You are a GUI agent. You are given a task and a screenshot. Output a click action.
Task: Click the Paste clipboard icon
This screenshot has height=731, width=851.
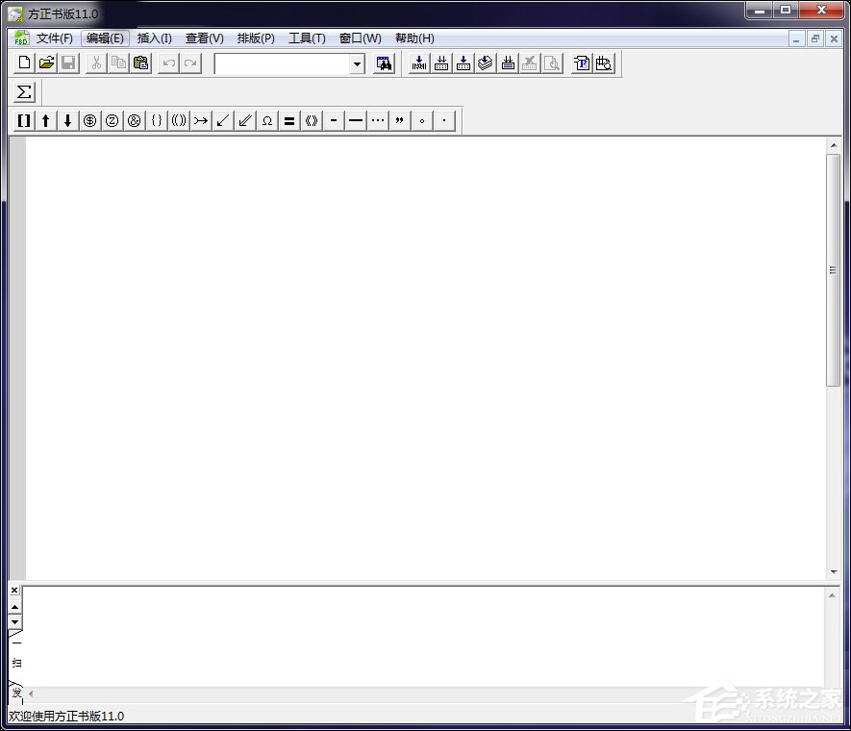click(141, 63)
